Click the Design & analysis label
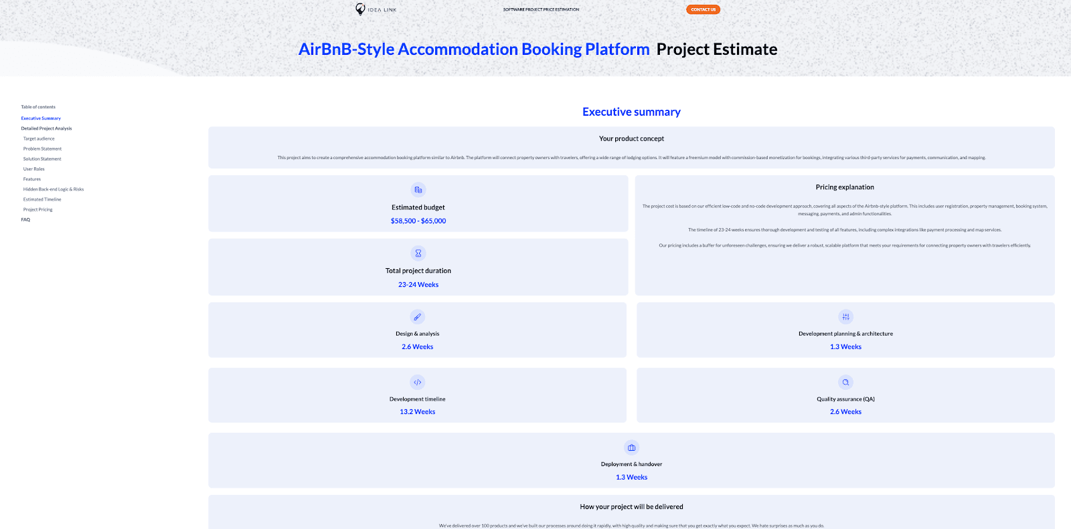The height and width of the screenshot is (529, 1071). (418, 334)
